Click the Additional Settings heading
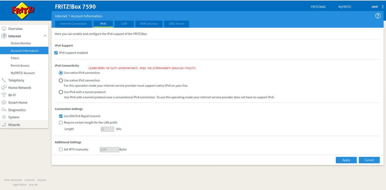The image size is (386, 190). tap(68, 142)
